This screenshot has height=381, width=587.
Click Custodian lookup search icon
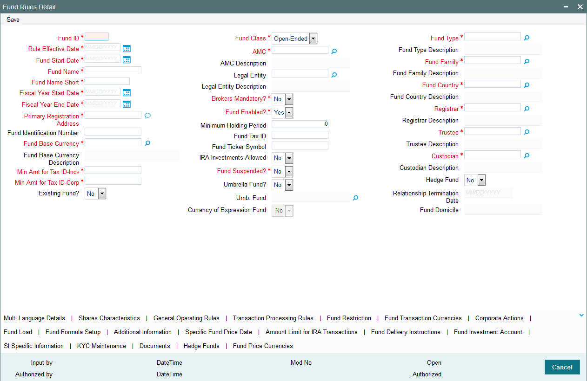coord(527,155)
